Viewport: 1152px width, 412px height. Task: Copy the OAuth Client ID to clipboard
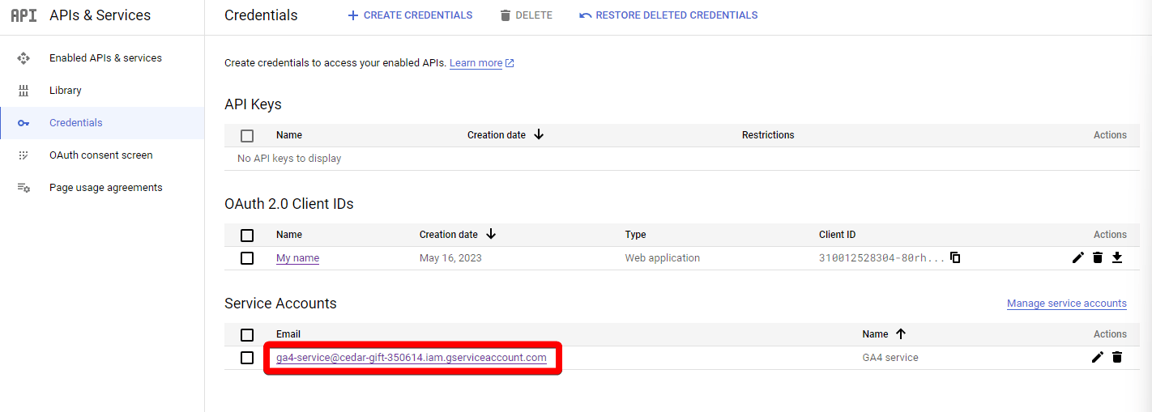pos(955,258)
